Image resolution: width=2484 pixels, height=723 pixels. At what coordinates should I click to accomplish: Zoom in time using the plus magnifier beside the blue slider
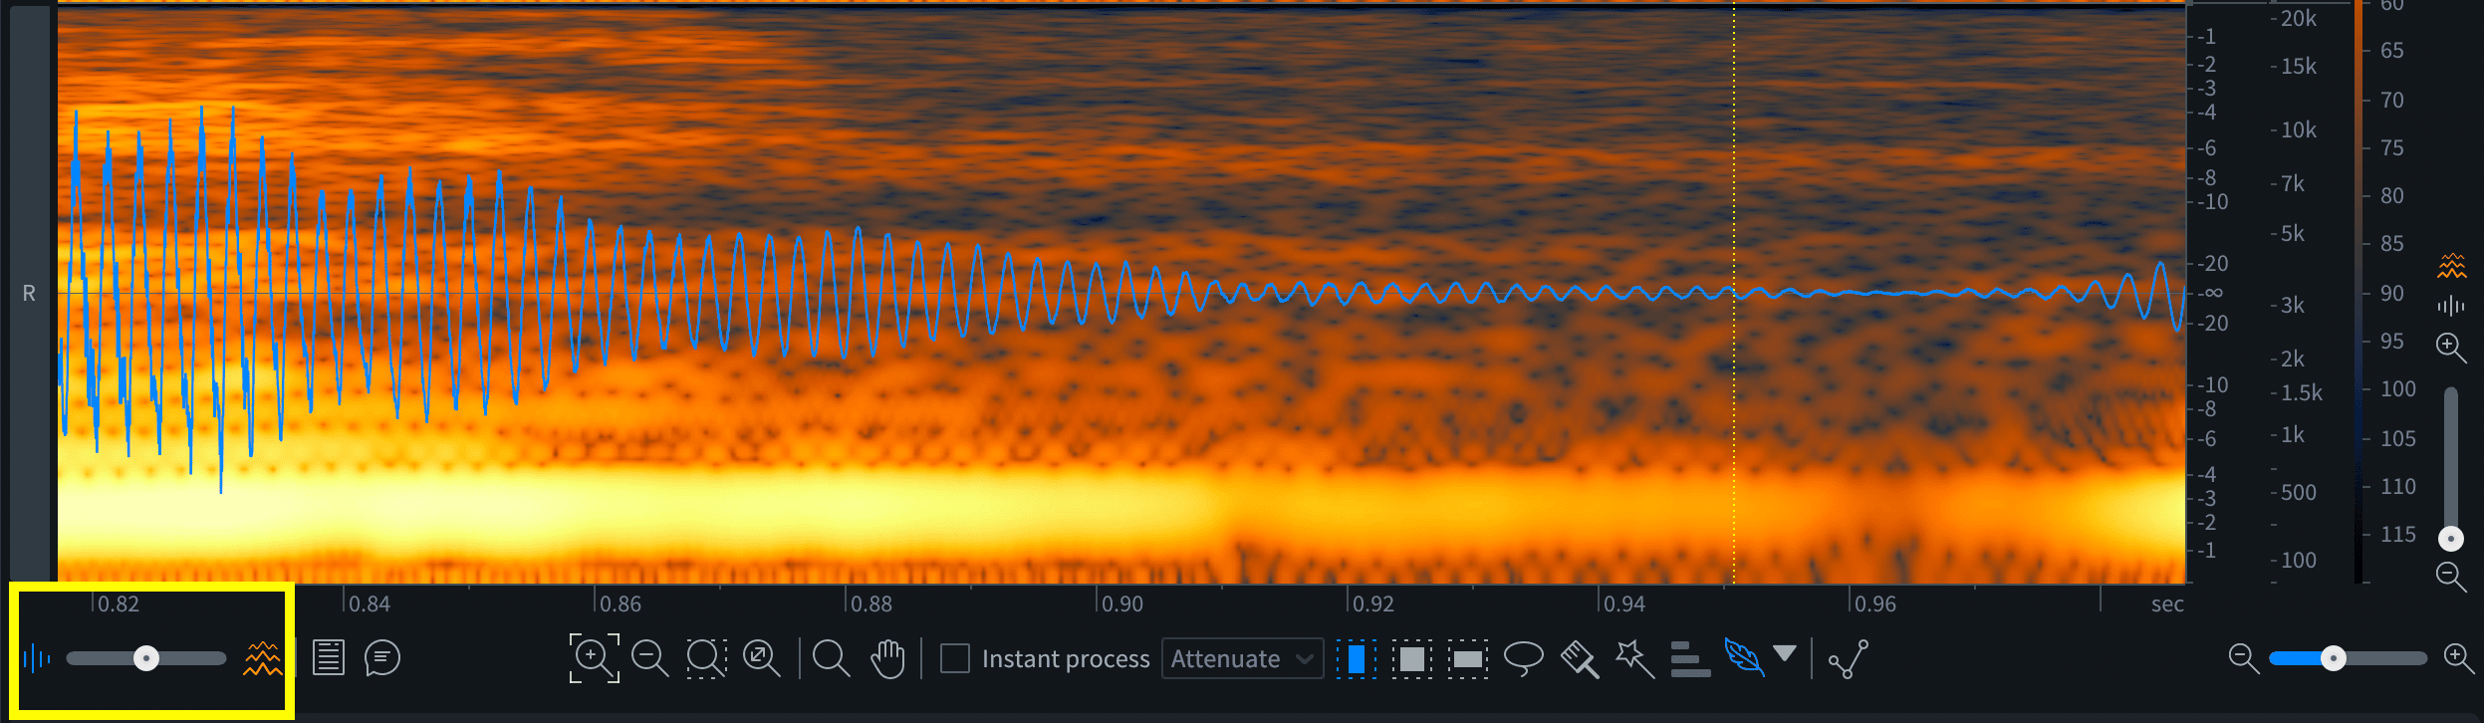[2459, 658]
